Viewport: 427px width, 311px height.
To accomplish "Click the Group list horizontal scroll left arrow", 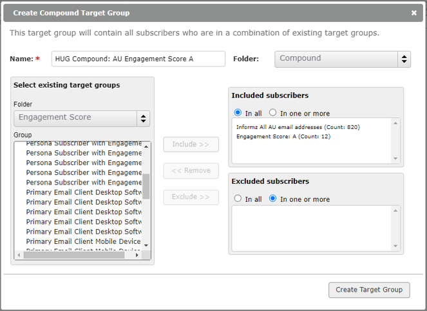I will point(18,256).
